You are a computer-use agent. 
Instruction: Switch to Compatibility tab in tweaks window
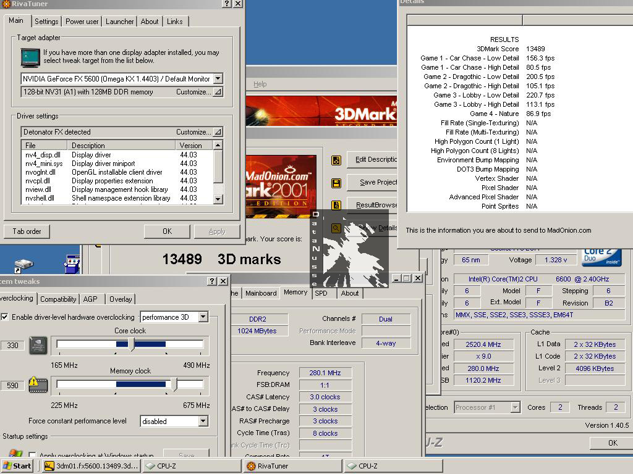click(x=58, y=299)
